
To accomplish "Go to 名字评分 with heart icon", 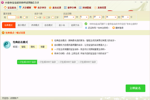I will [40, 7].
